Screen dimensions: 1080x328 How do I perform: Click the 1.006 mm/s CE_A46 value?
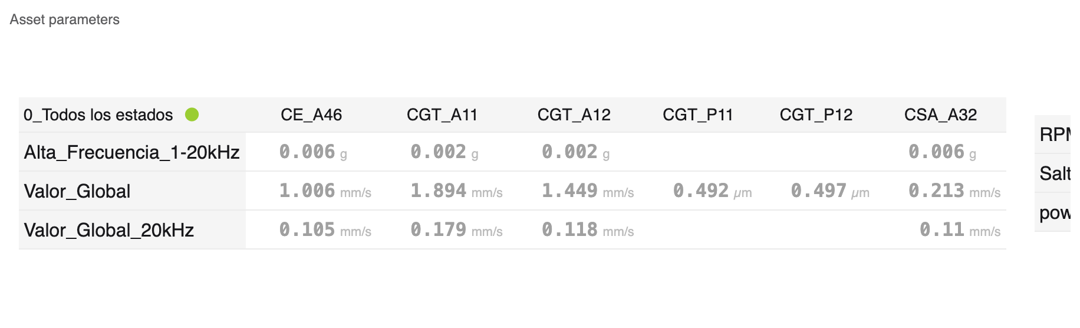pyautogui.click(x=325, y=191)
